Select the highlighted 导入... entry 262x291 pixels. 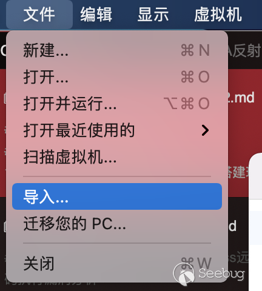(117, 196)
